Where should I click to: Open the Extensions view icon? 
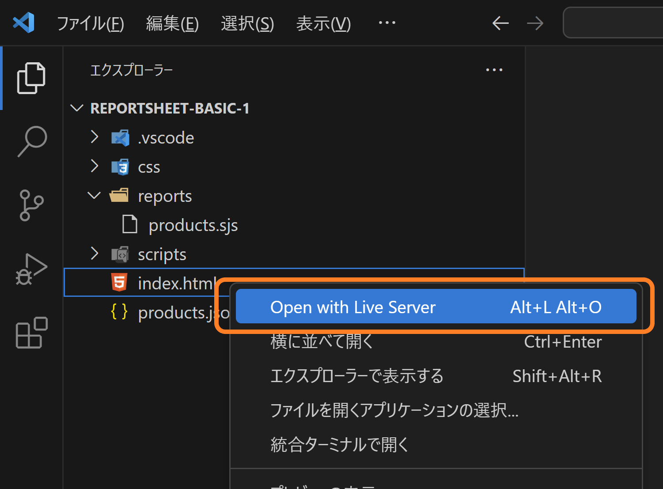point(31,333)
